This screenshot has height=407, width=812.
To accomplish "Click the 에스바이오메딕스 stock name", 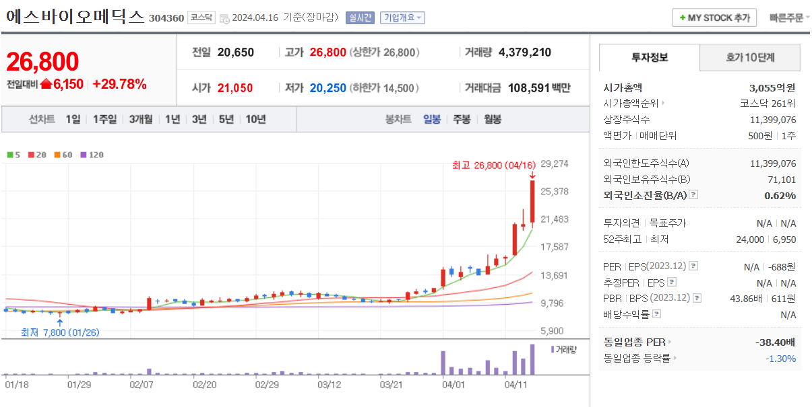I will [75, 17].
